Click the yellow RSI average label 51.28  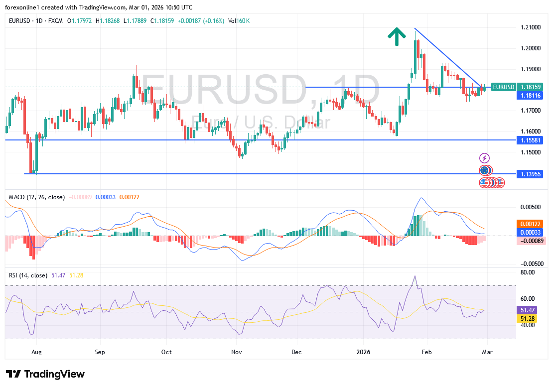[528, 318]
